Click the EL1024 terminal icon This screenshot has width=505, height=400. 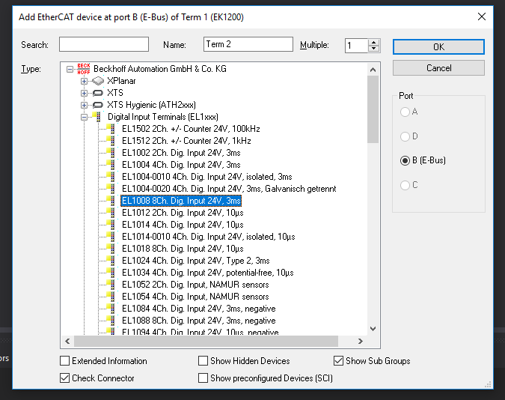(x=111, y=261)
